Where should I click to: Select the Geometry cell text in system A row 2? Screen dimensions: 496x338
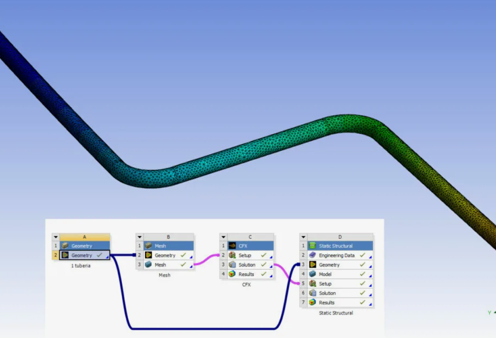tap(82, 255)
